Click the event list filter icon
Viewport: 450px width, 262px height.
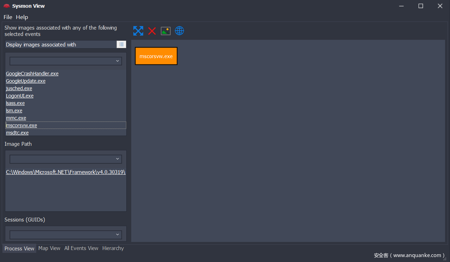[121, 44]
